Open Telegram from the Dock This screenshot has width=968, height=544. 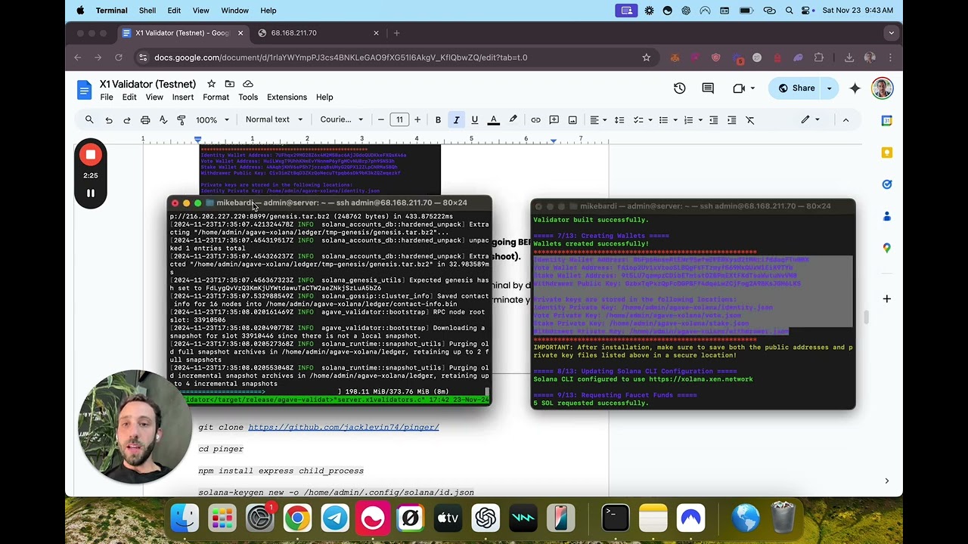point(335,518)
